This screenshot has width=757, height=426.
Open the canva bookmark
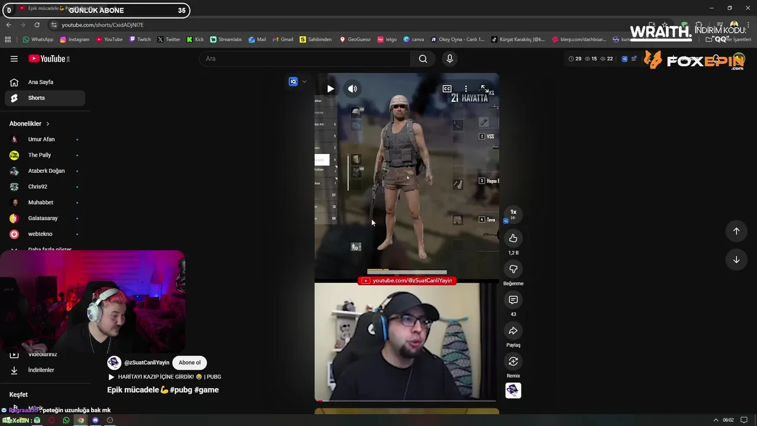click(x=413, y=40)
